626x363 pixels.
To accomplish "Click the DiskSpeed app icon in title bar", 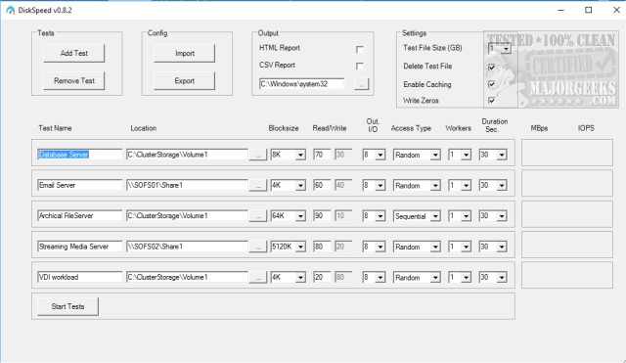I will [x=10, y=10].
